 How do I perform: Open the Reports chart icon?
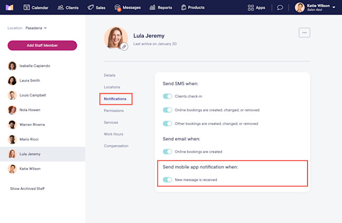[x=152, y=7]
